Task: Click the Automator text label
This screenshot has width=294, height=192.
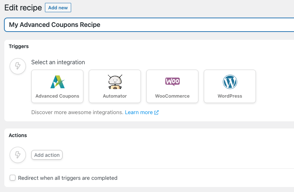Action: [115, 96]
